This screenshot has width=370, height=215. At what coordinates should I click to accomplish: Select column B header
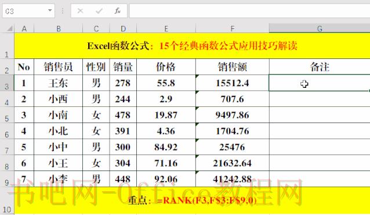(59, 28)
